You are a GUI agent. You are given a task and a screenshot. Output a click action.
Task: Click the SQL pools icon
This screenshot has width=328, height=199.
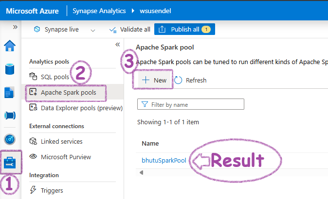tap(33, 76)
